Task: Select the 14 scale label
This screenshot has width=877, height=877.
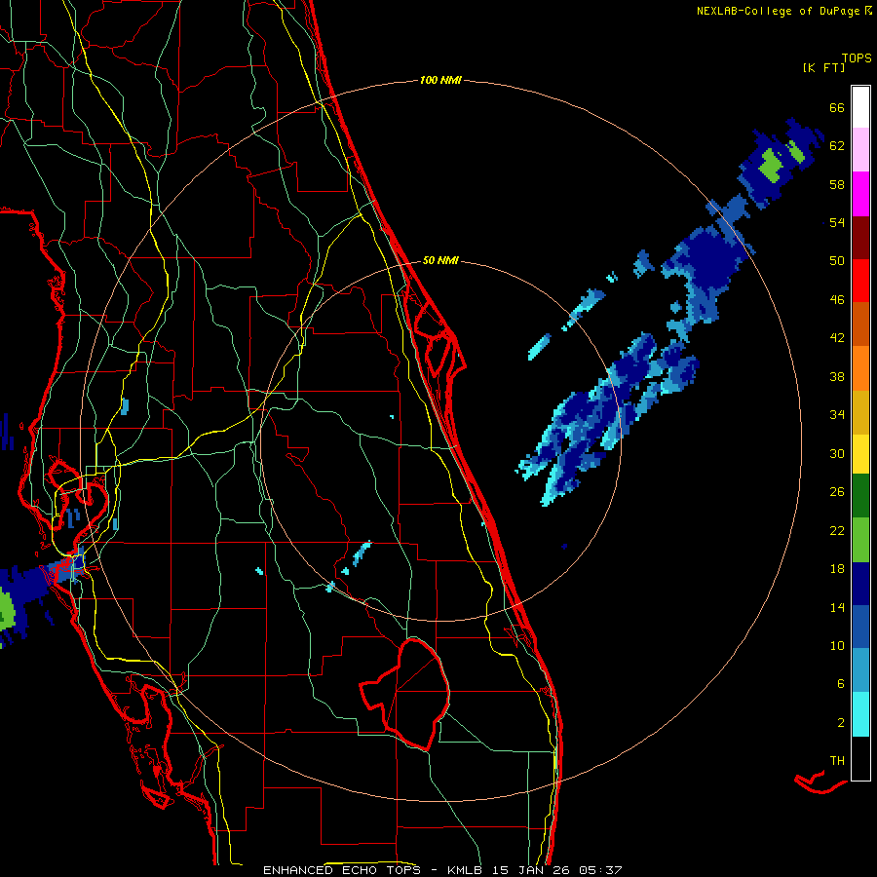Action: (837, 607)
